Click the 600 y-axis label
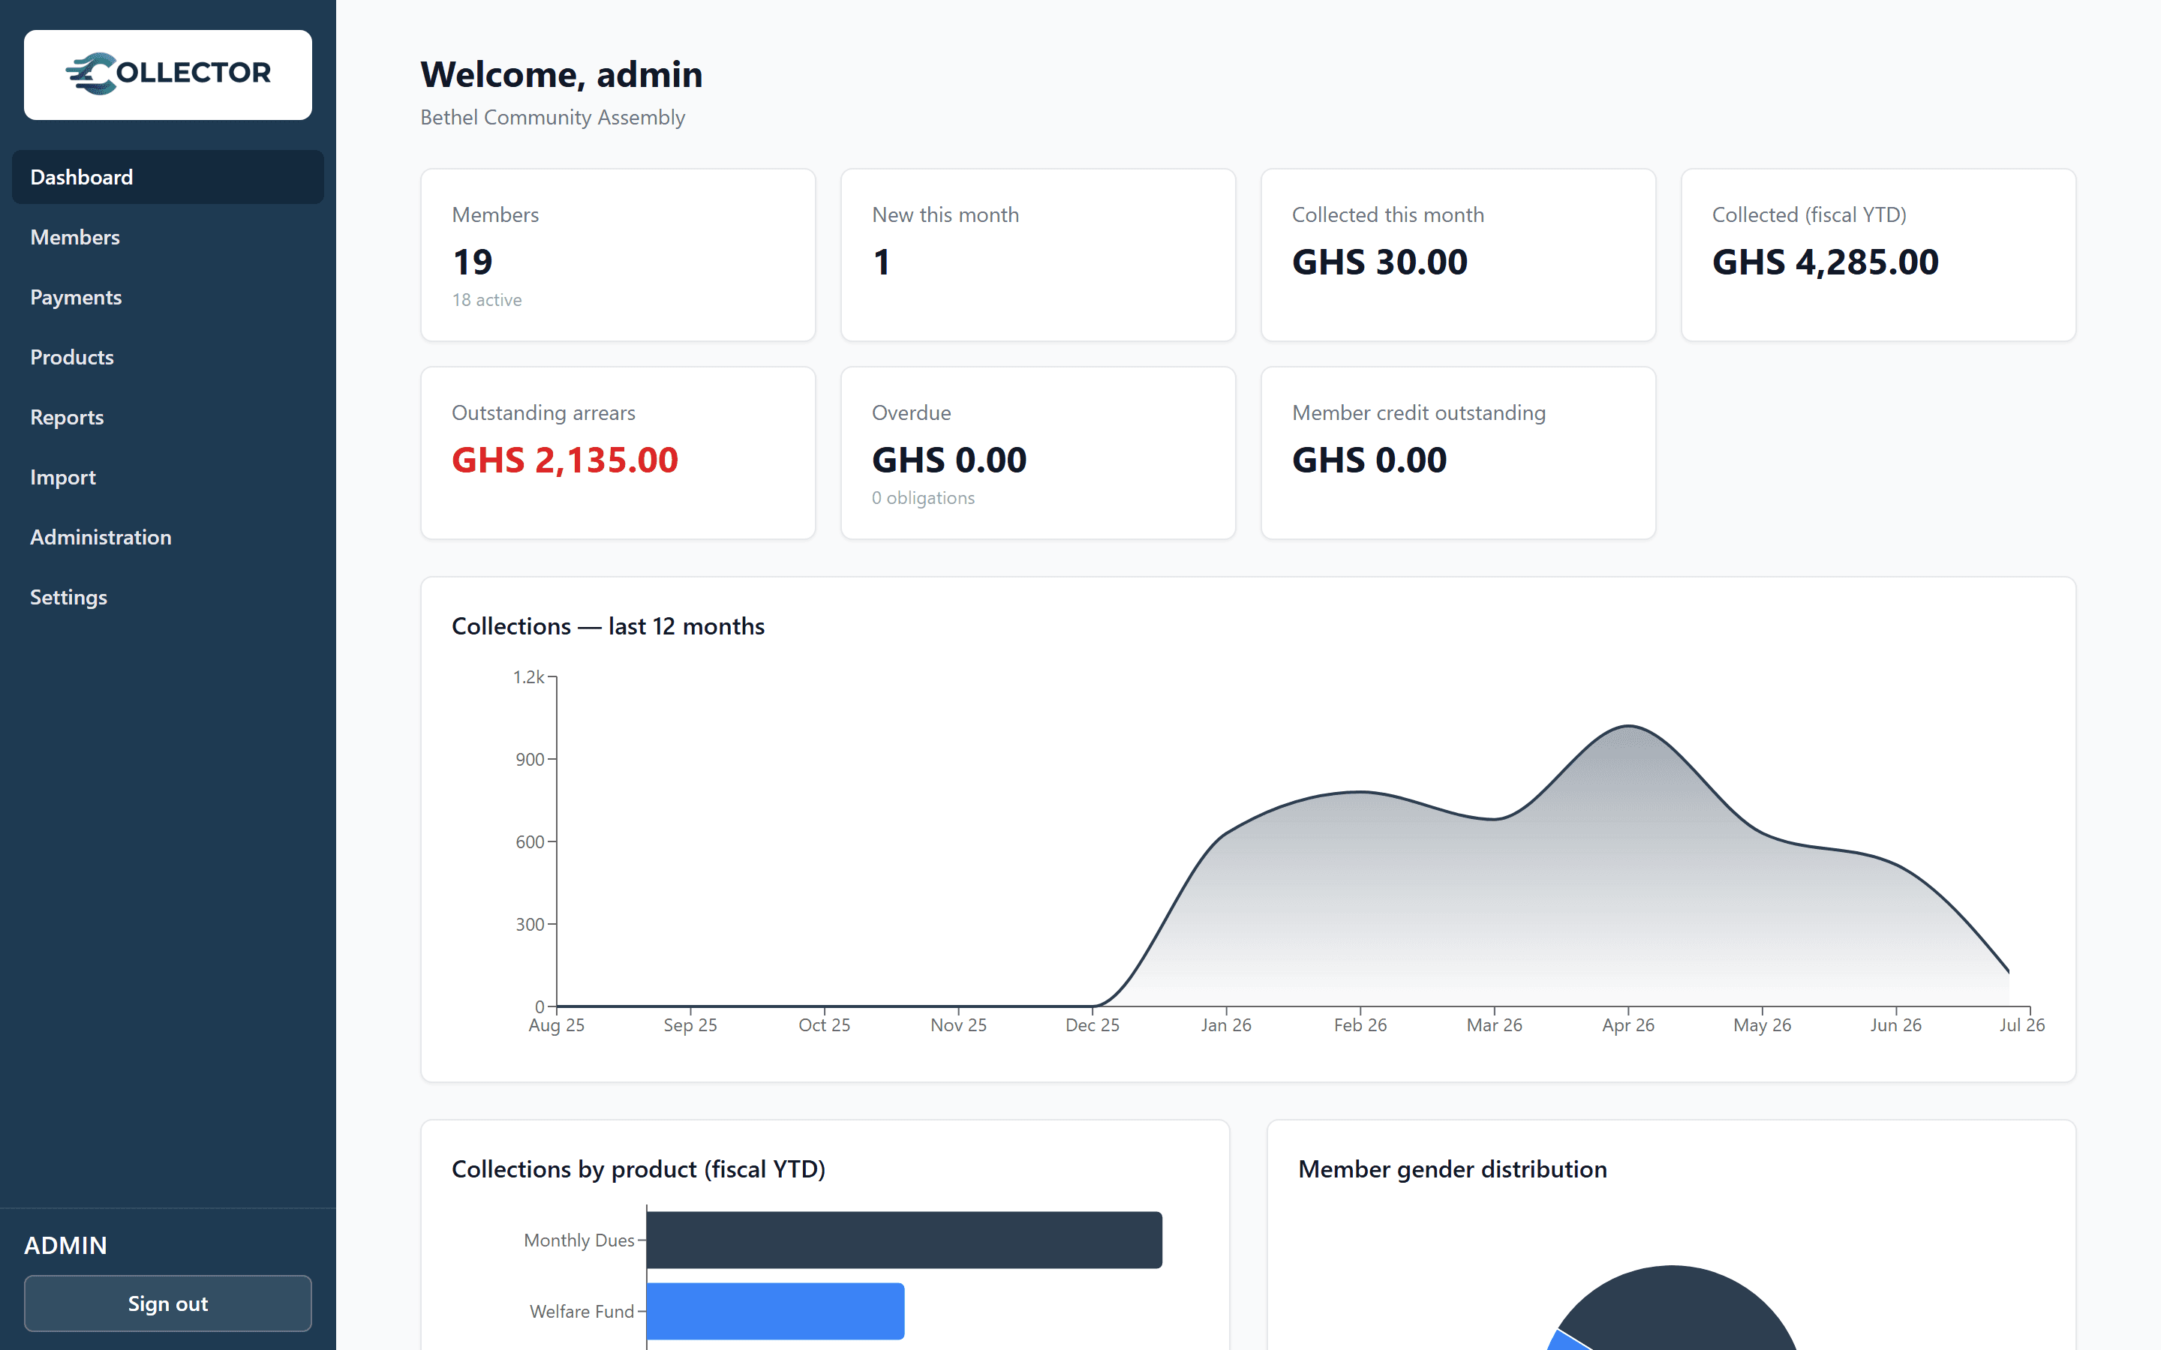 click(x=530, y=842)
